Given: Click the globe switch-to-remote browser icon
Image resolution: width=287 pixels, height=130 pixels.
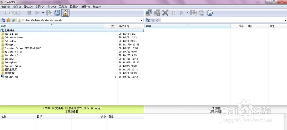Looking at the screenshot, I should (210, 13).
